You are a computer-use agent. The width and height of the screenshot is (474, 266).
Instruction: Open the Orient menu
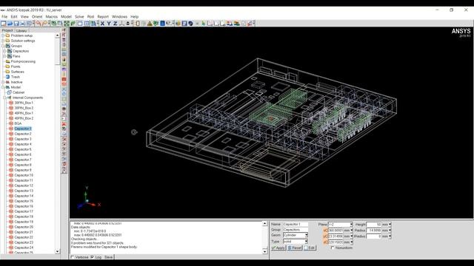pyautogui.click(x=37, y=16)
